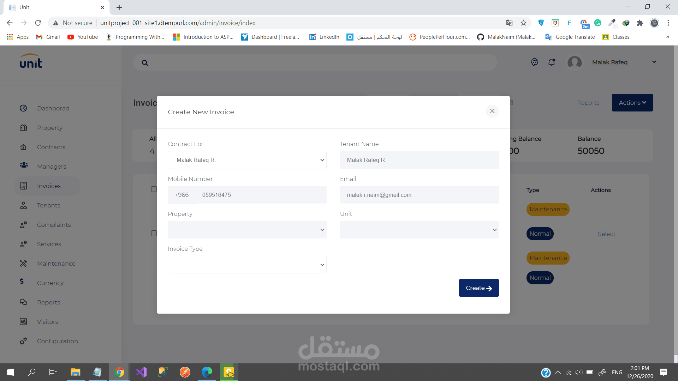678x381 pixels.
Task: Click the Reports link near Actions
Action: click(588, 103)
